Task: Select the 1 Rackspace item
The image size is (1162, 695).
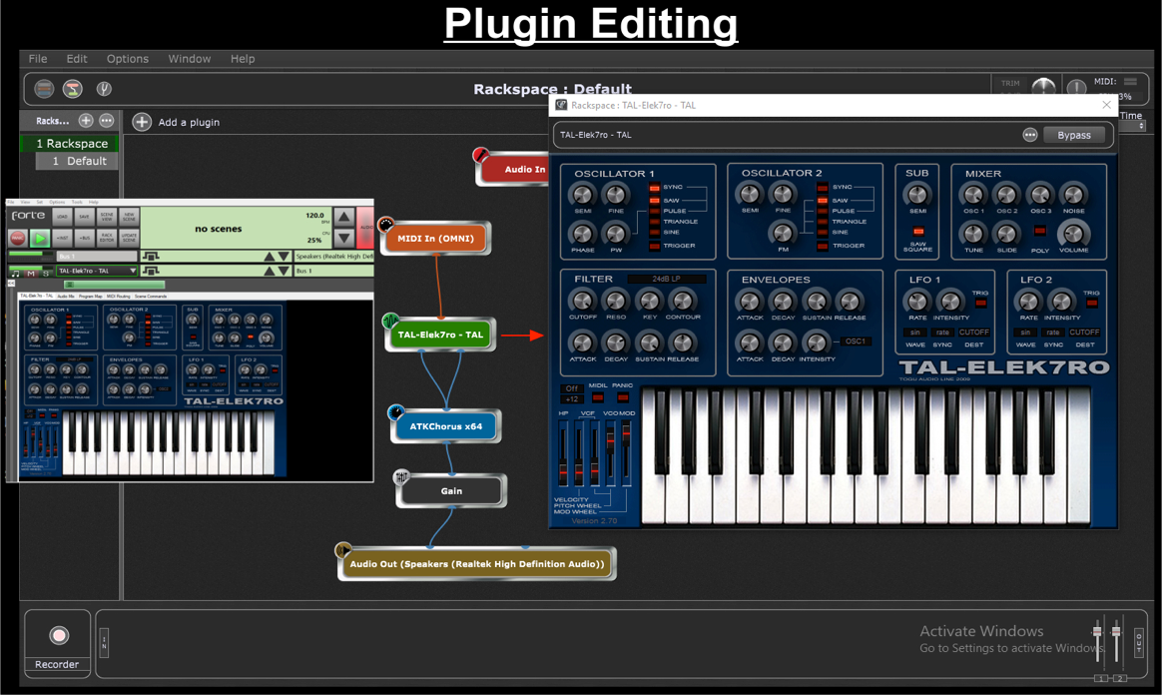Action: point(70,143)
